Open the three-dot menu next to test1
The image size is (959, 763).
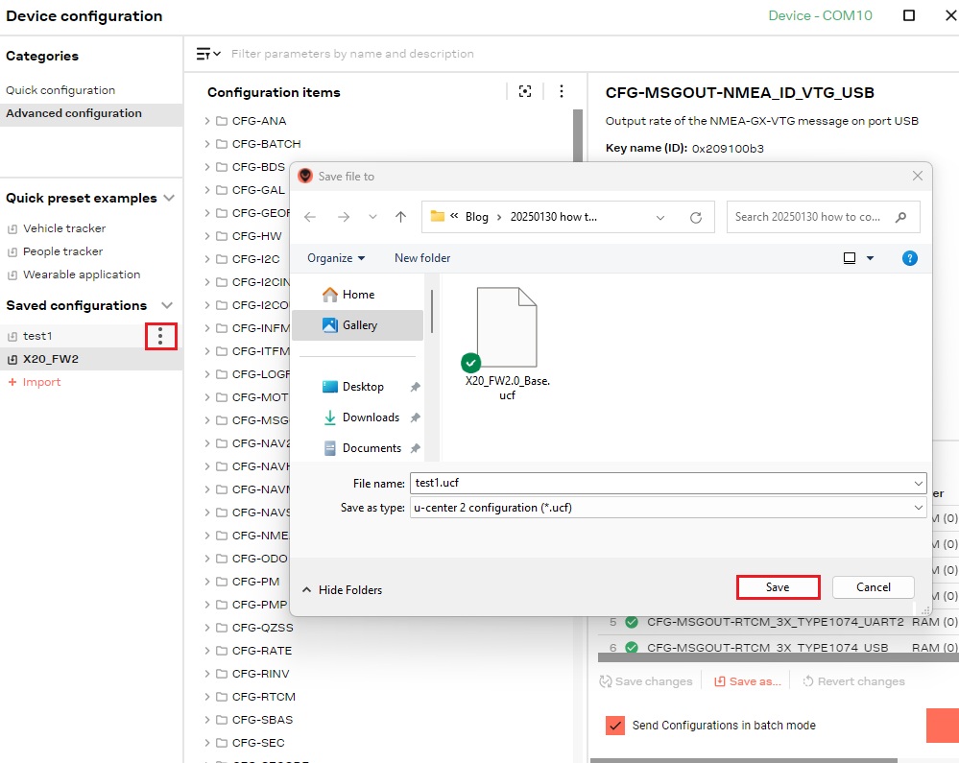click(160, 336)
